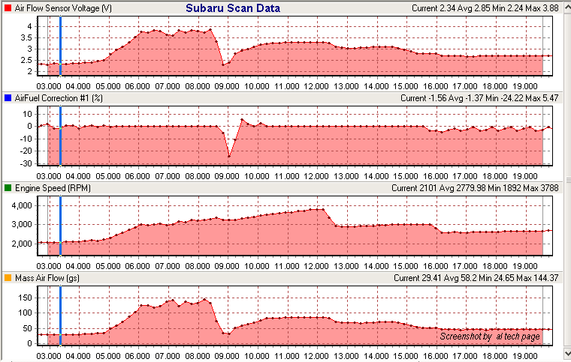Screen dimensions: 571x362
Task: Click the red Air Flow Sensor Voltage swatch
Action: click(x=8, y=8)
